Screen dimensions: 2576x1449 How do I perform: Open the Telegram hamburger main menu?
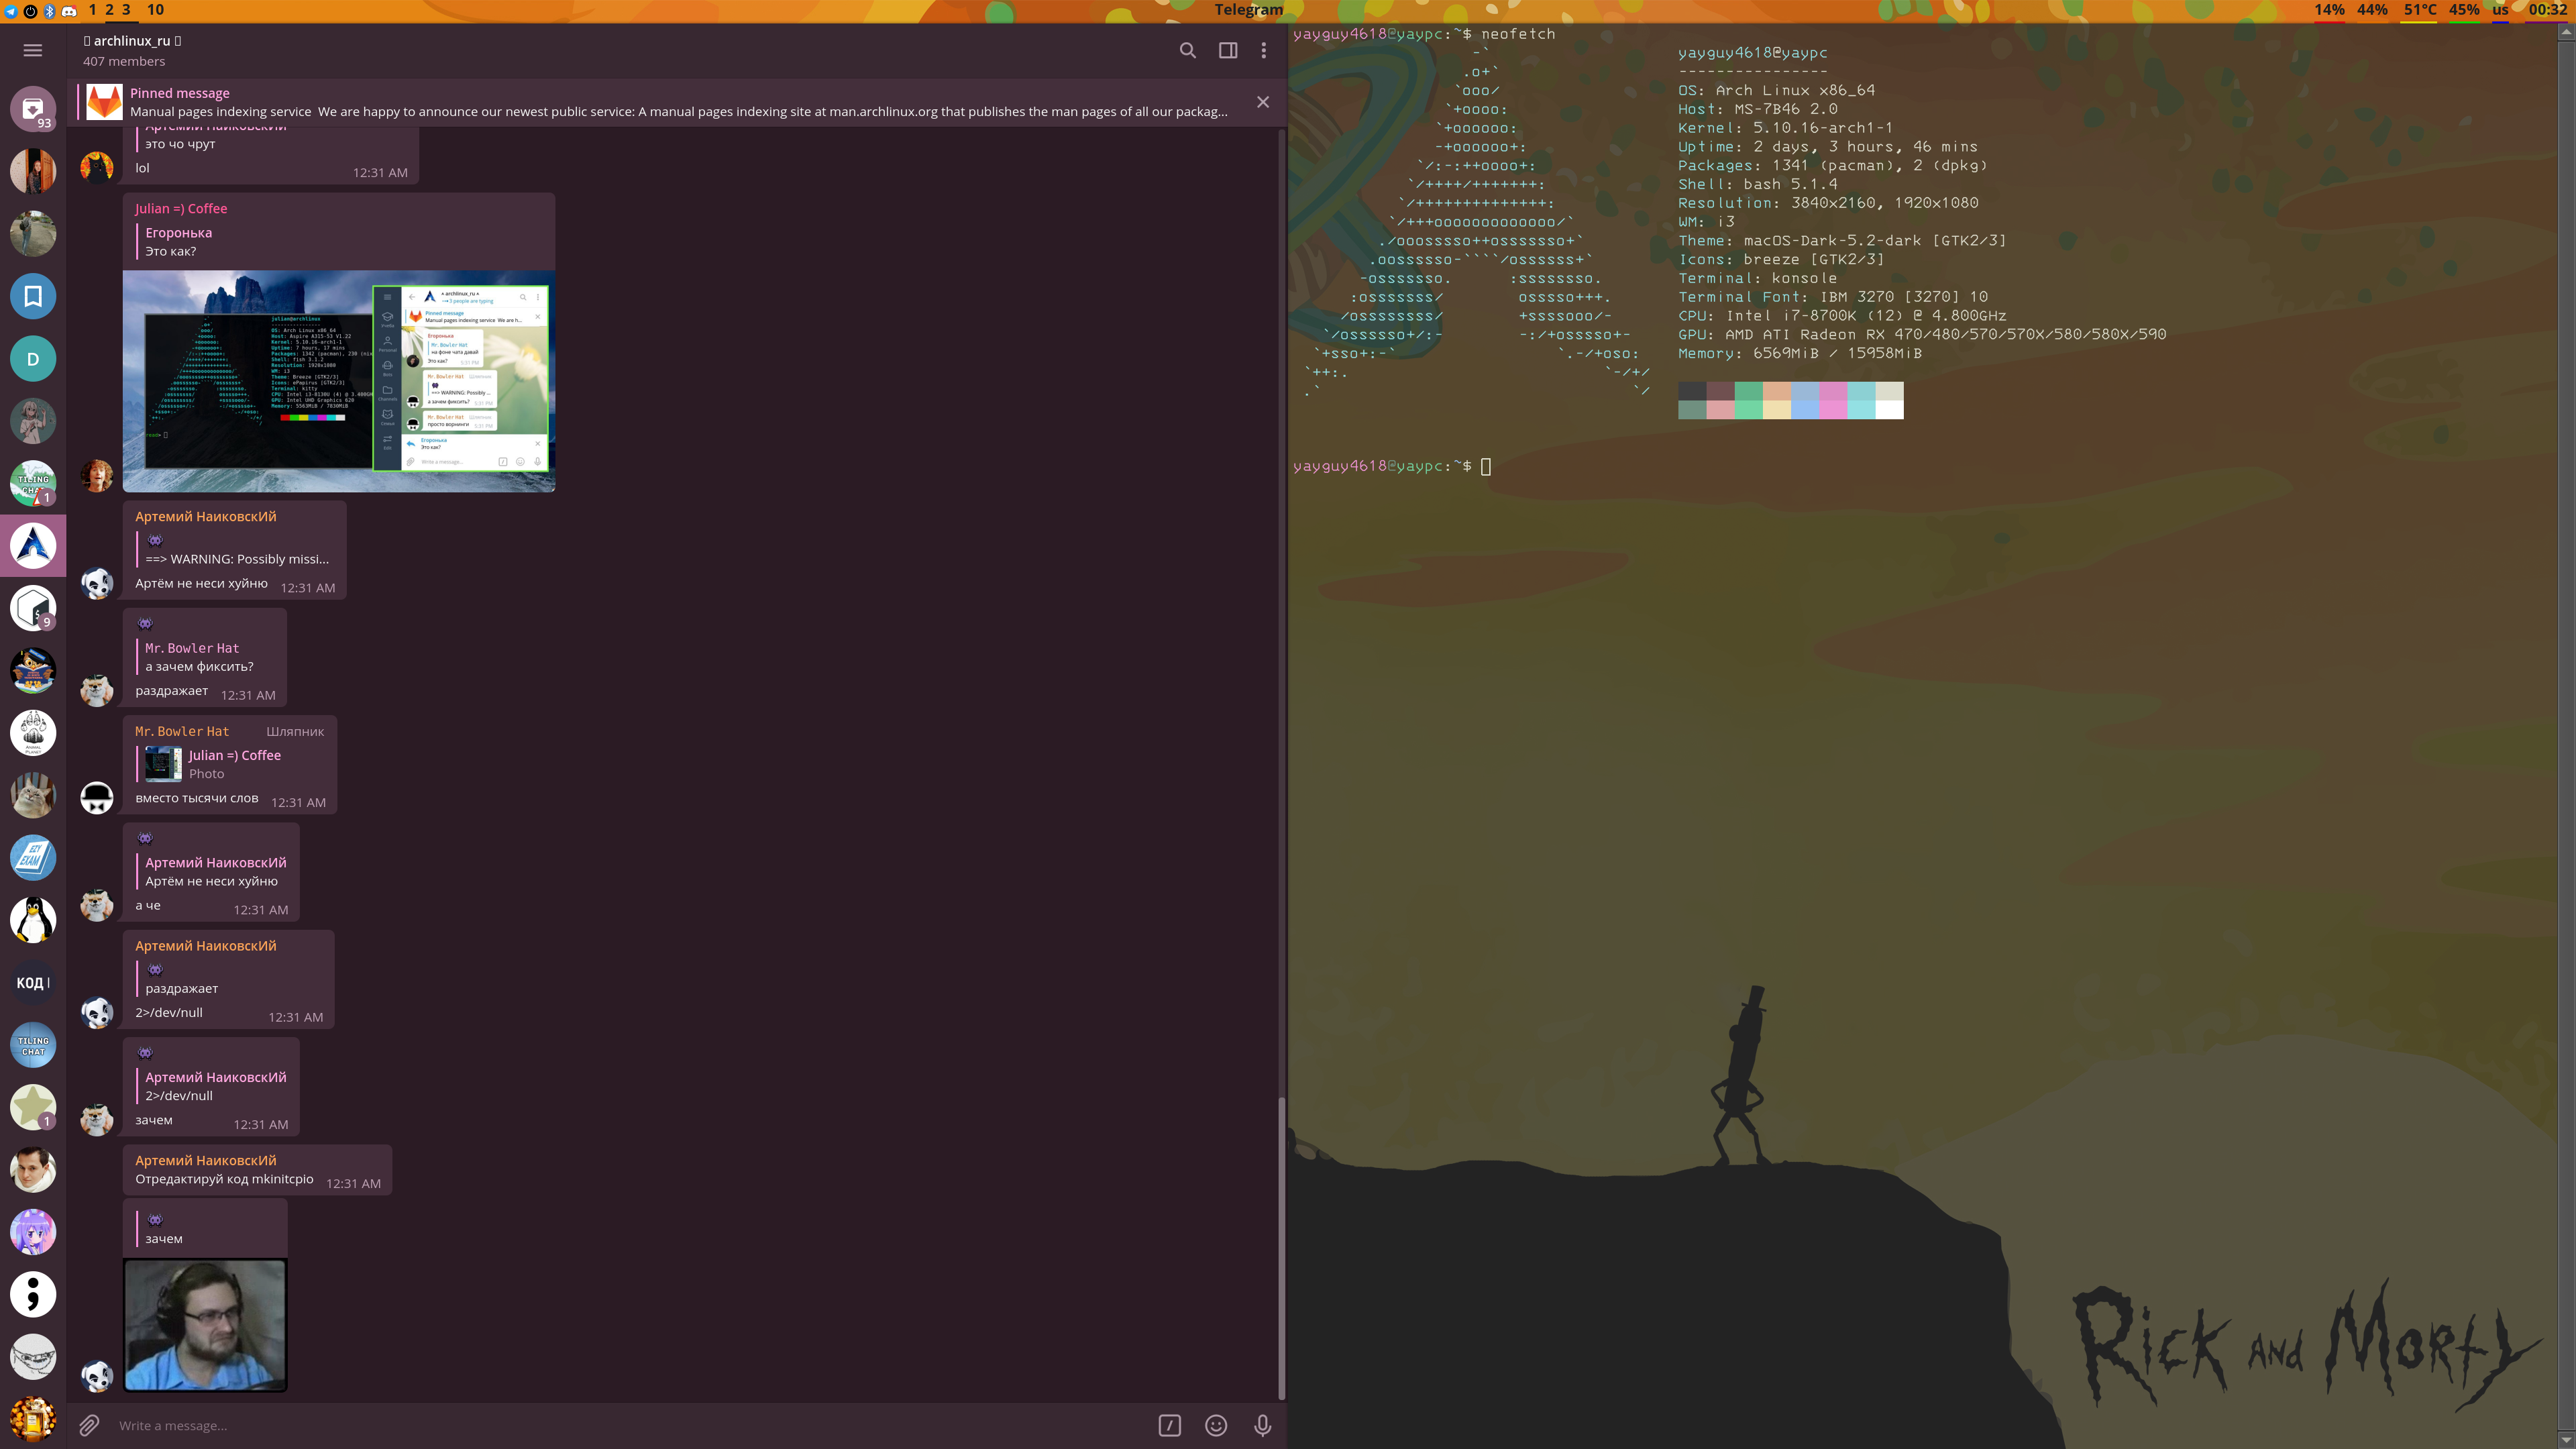pyautogui.click(x=32, y=50)
